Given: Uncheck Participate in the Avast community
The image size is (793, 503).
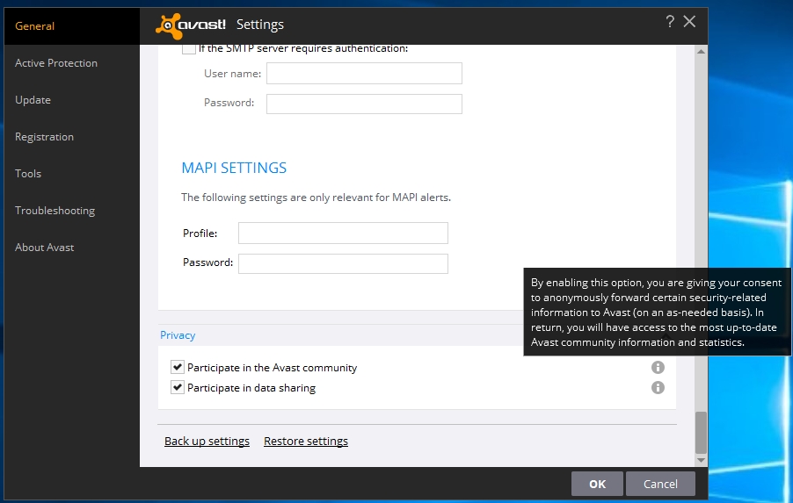Looking at the screenshot, I should click(177, 367).
